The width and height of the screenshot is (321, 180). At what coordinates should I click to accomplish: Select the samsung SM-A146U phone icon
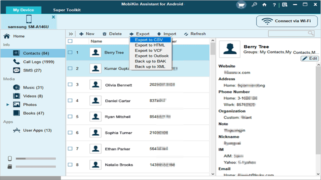tap(29, 19)
